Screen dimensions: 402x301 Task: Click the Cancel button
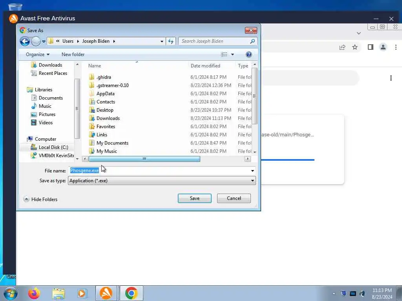[234, 198]
